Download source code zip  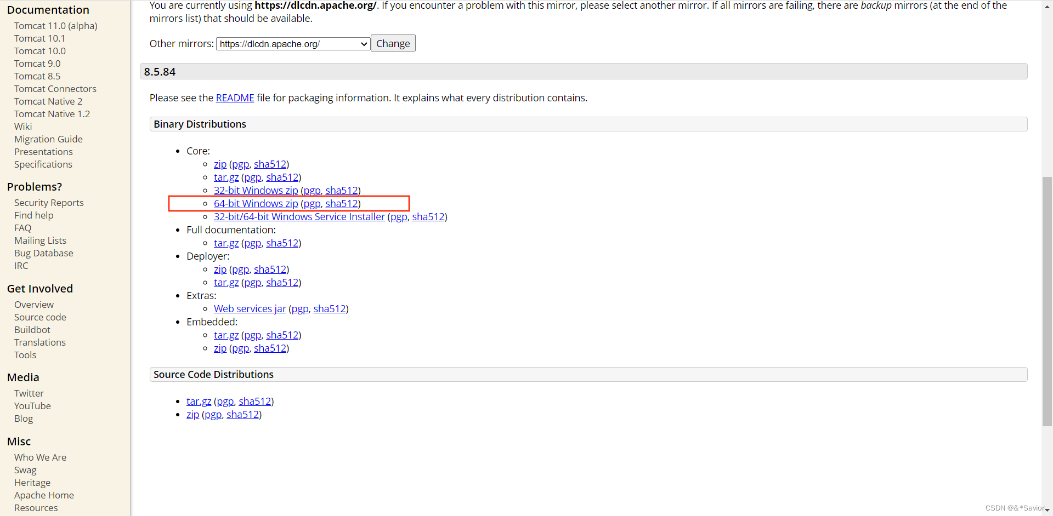[193, 415]
